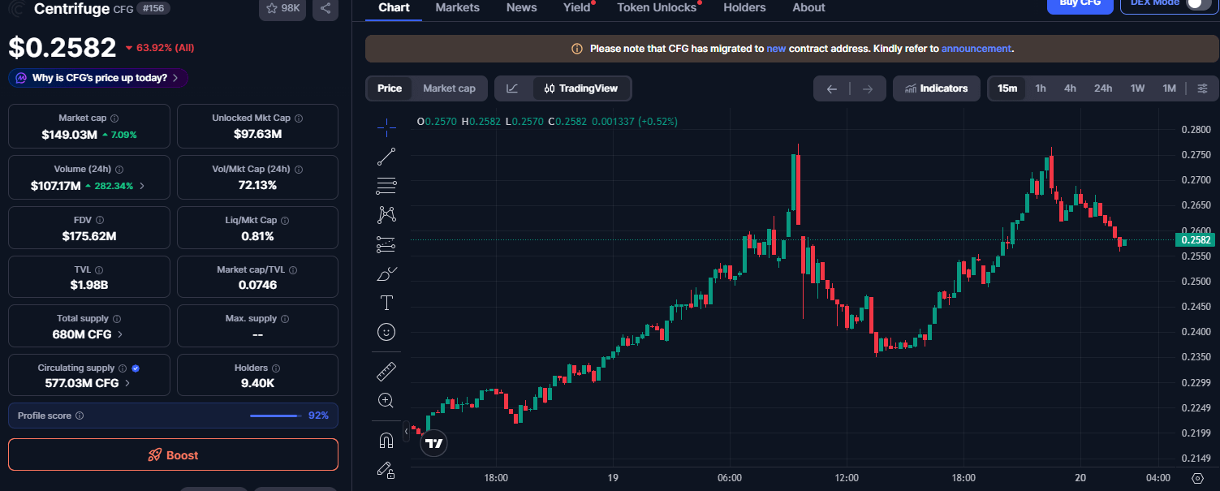Expand Volume (24h) details chevron

[143, 186]
